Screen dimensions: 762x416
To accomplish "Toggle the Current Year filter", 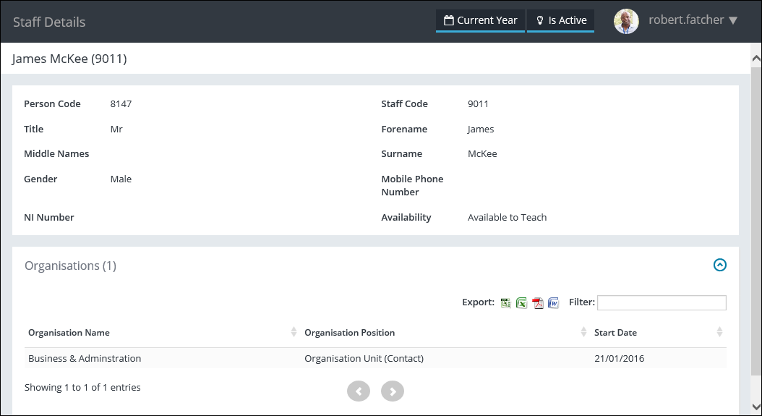I will pyautogui.click(x=480, y=20).
